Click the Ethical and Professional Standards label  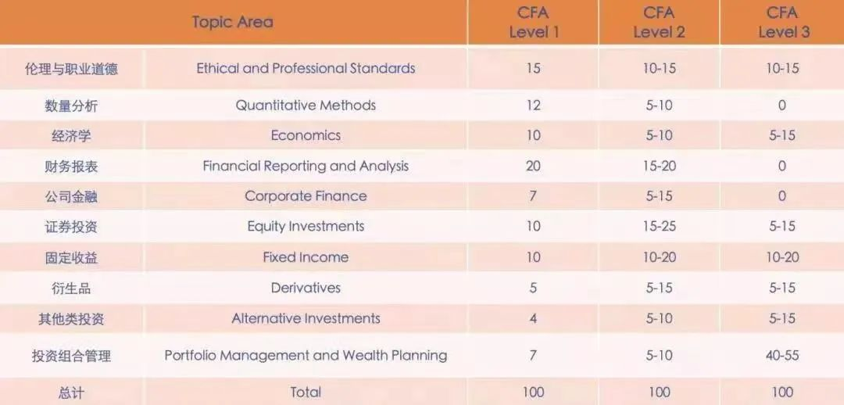coord(306,68)
